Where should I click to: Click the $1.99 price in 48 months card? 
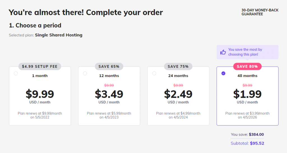pyautogui.click(x=247, y=94)
